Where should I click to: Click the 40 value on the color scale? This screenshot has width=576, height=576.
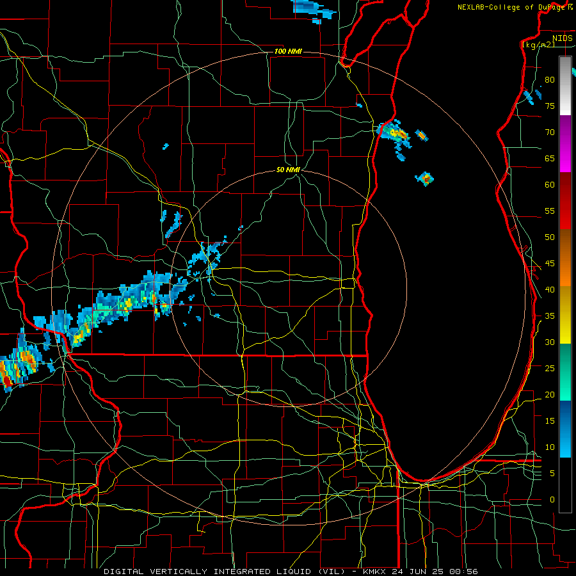550,289
